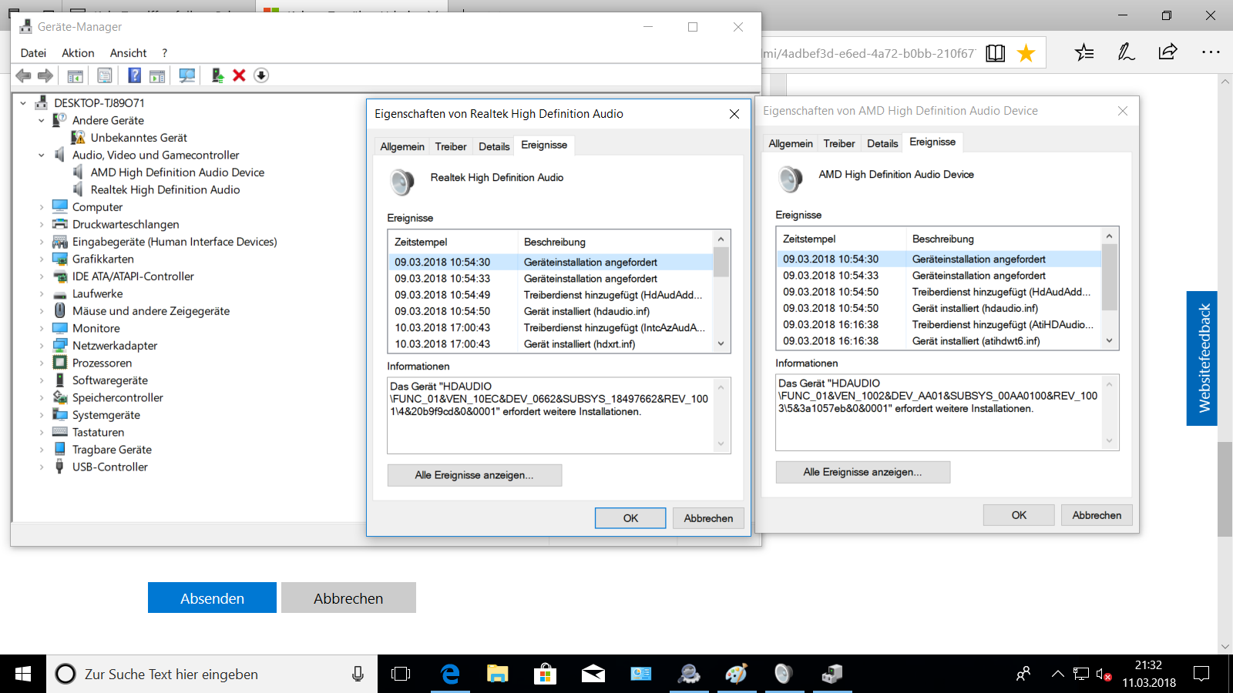Collapse Audio, Video und Gamecontroller category
The width and height of the screenshot is (1233, 693).
click(42, 156)
